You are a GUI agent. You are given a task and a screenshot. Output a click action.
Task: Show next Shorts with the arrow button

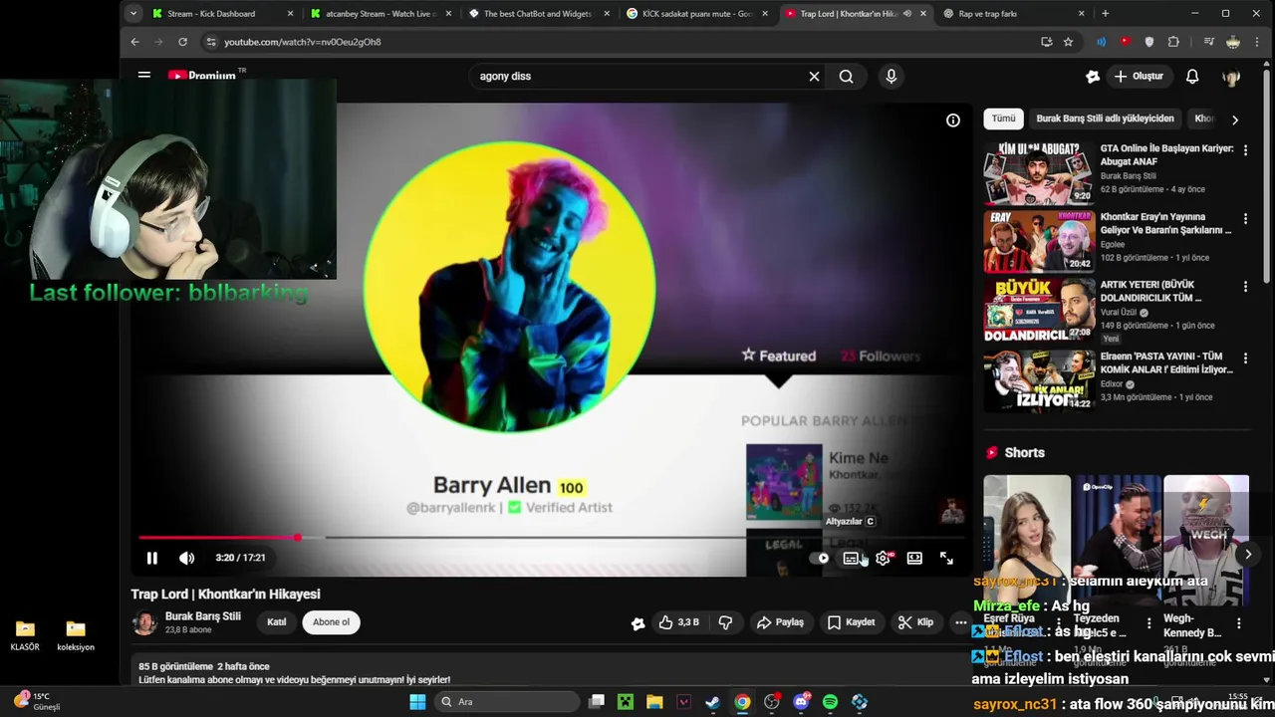pyautogui.click(x=1248, y=554)
